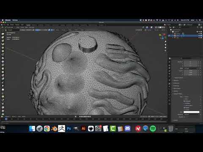203x152 pixels.
Task: Open the Sculpt Mode selector dropdown
Action: 10,27
